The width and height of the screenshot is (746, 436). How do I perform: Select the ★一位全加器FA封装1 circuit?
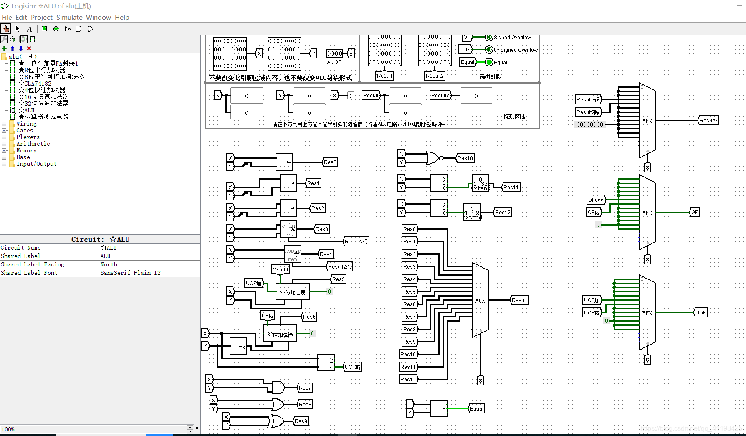48,63
